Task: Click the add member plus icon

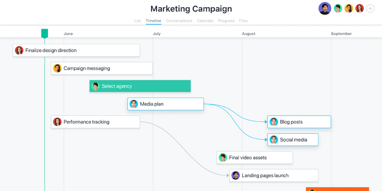Action: [x=371, y=9]
